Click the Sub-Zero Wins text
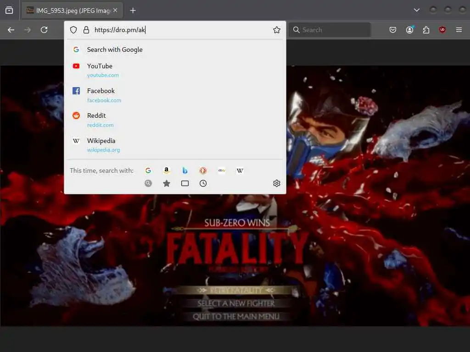 pos(237,223)
